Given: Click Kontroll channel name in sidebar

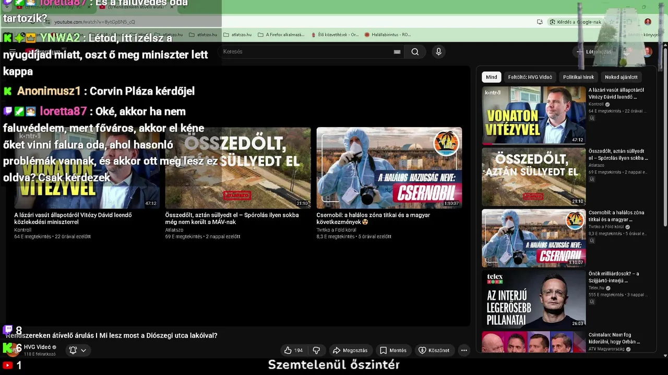Looking at the screenshot, I should (596, 104).
